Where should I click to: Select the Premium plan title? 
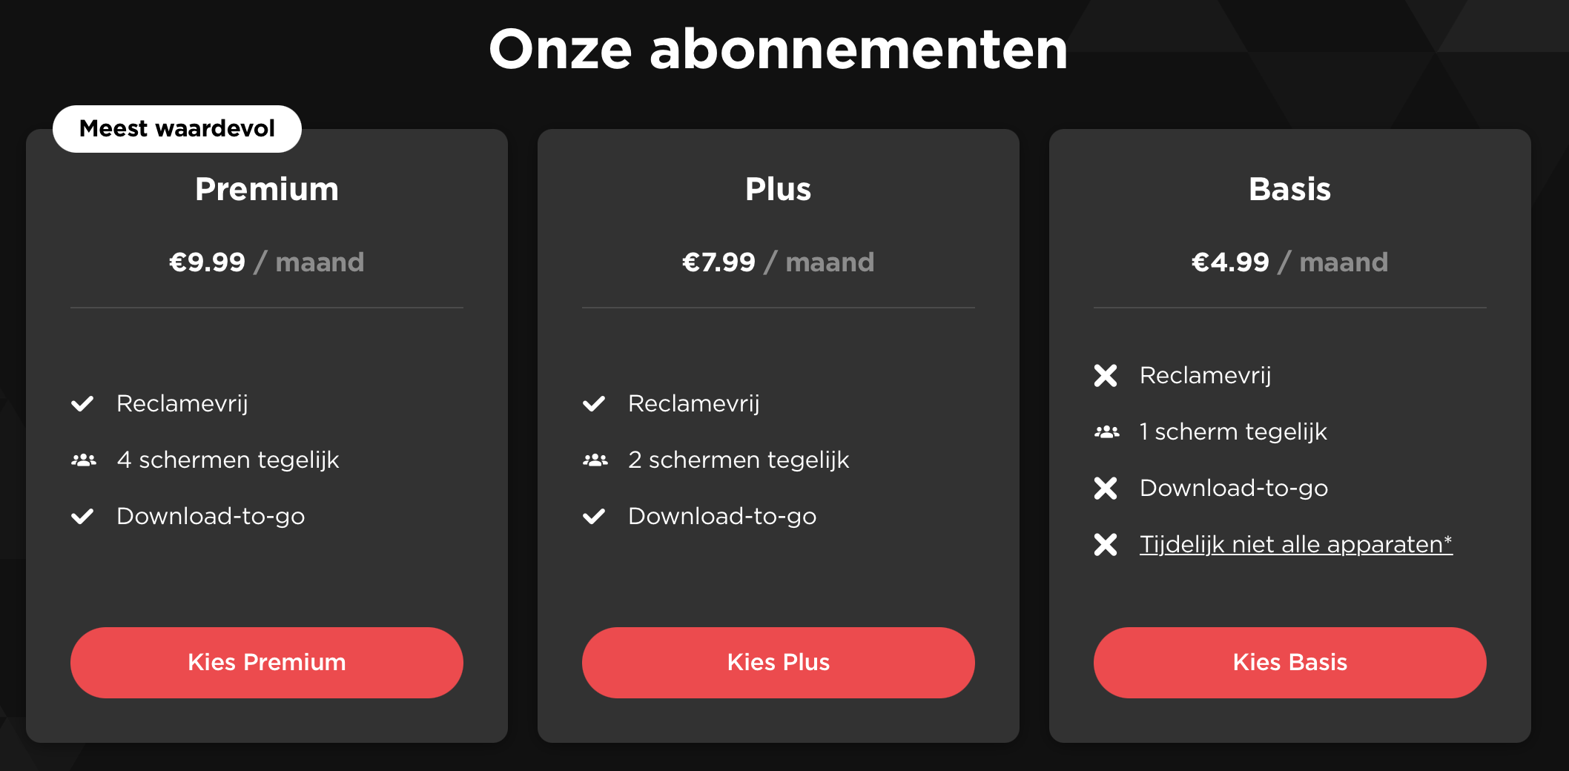pyautogui.click(x=267, y=189)
